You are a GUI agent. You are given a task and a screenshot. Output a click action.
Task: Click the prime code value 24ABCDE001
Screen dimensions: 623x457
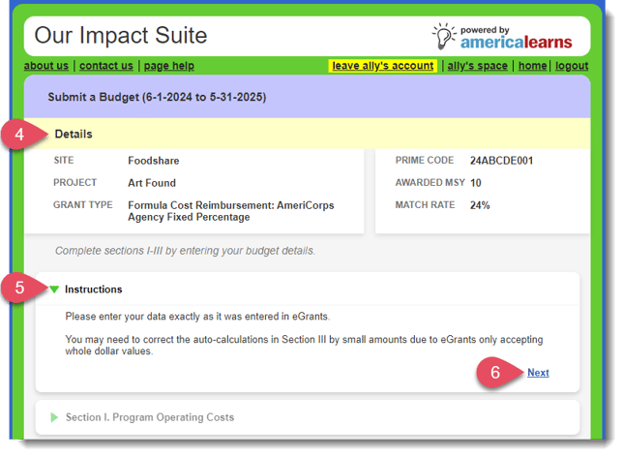click(x=501, y=161)
